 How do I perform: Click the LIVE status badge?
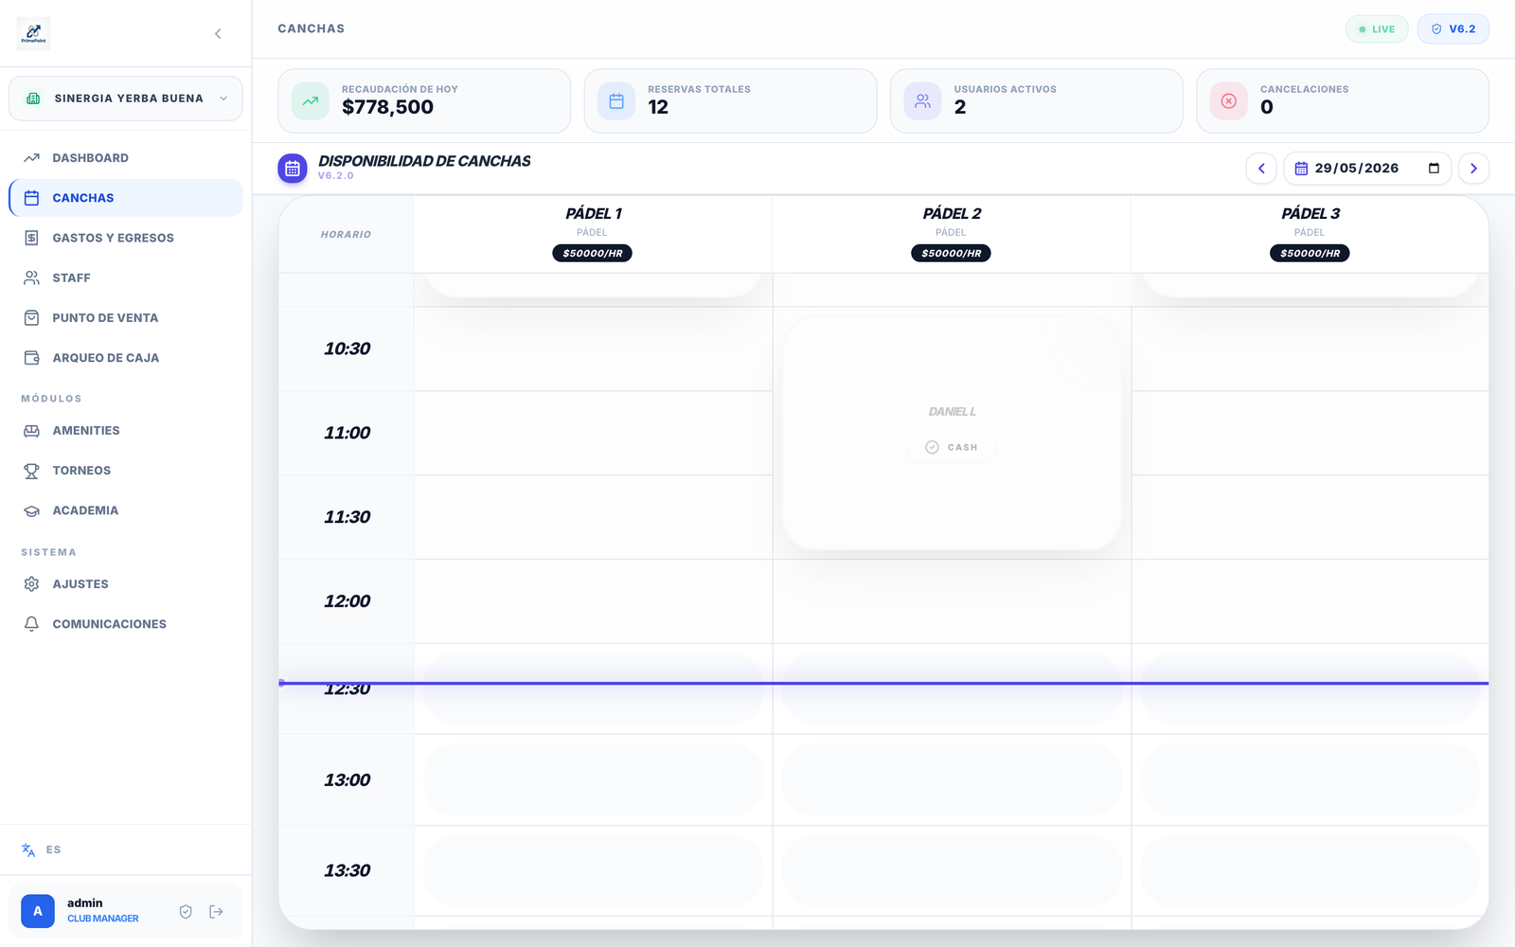point(1377,29)
